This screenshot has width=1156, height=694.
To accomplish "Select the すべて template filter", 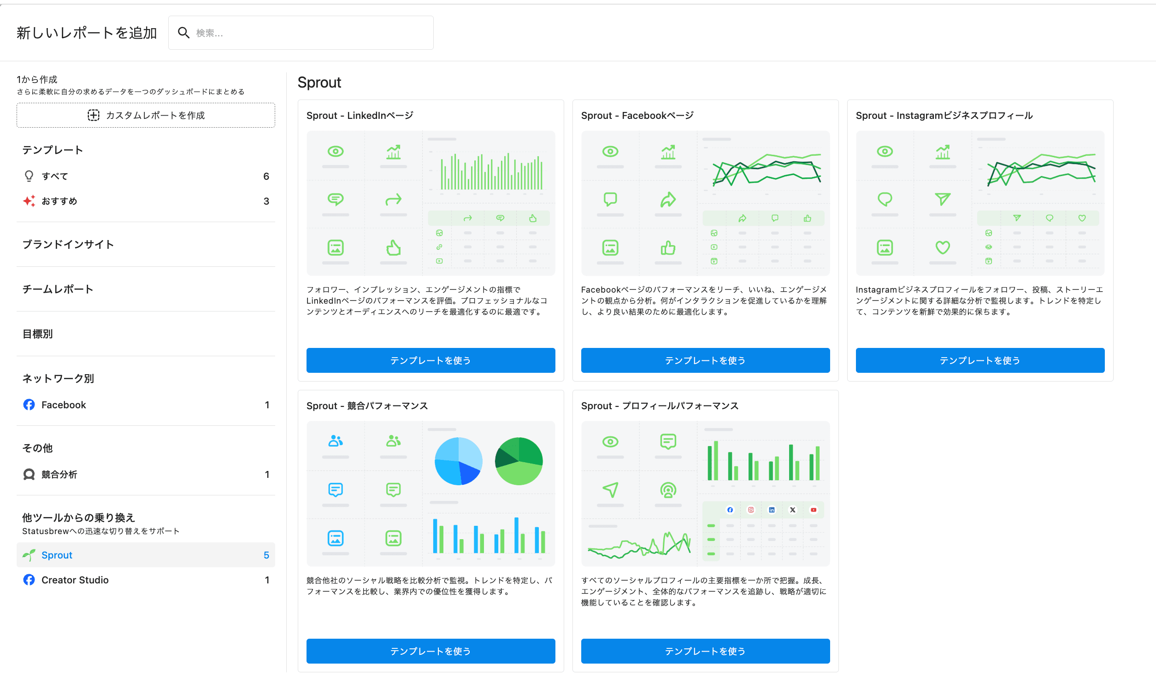I will [x=55, y=176].
